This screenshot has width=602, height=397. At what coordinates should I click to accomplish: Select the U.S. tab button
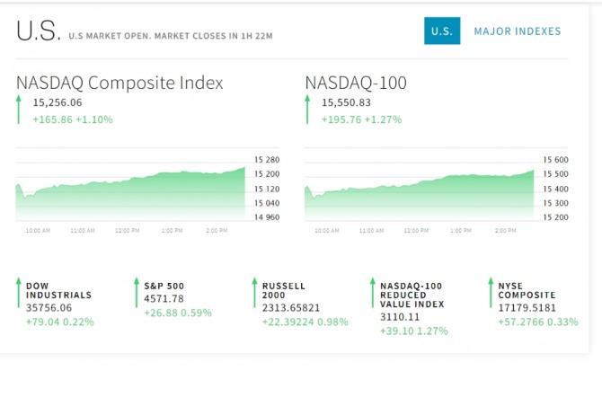[442, 31]
